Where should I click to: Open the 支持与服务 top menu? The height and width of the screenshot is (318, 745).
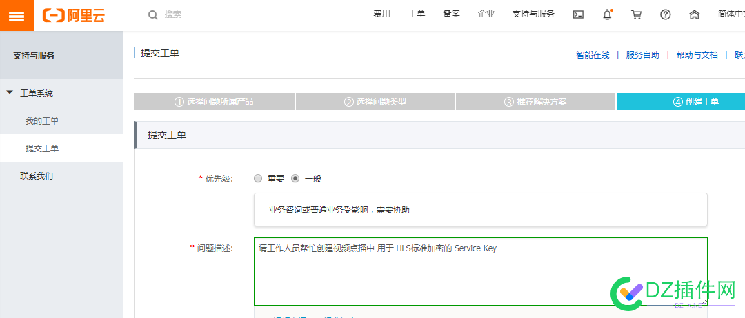[x=533, y=14]
